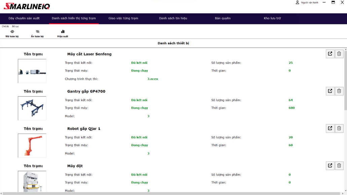Click the orange robot arm thumbnail
The image size is (347, 195).
pos(32,146)
